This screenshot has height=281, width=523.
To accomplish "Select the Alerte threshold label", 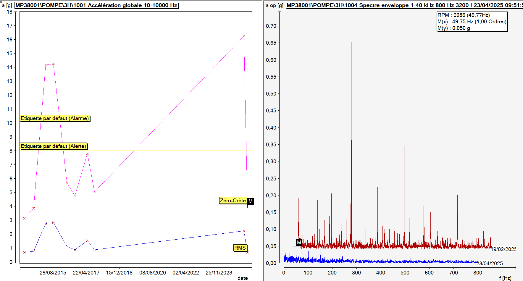I will [54, 146].
